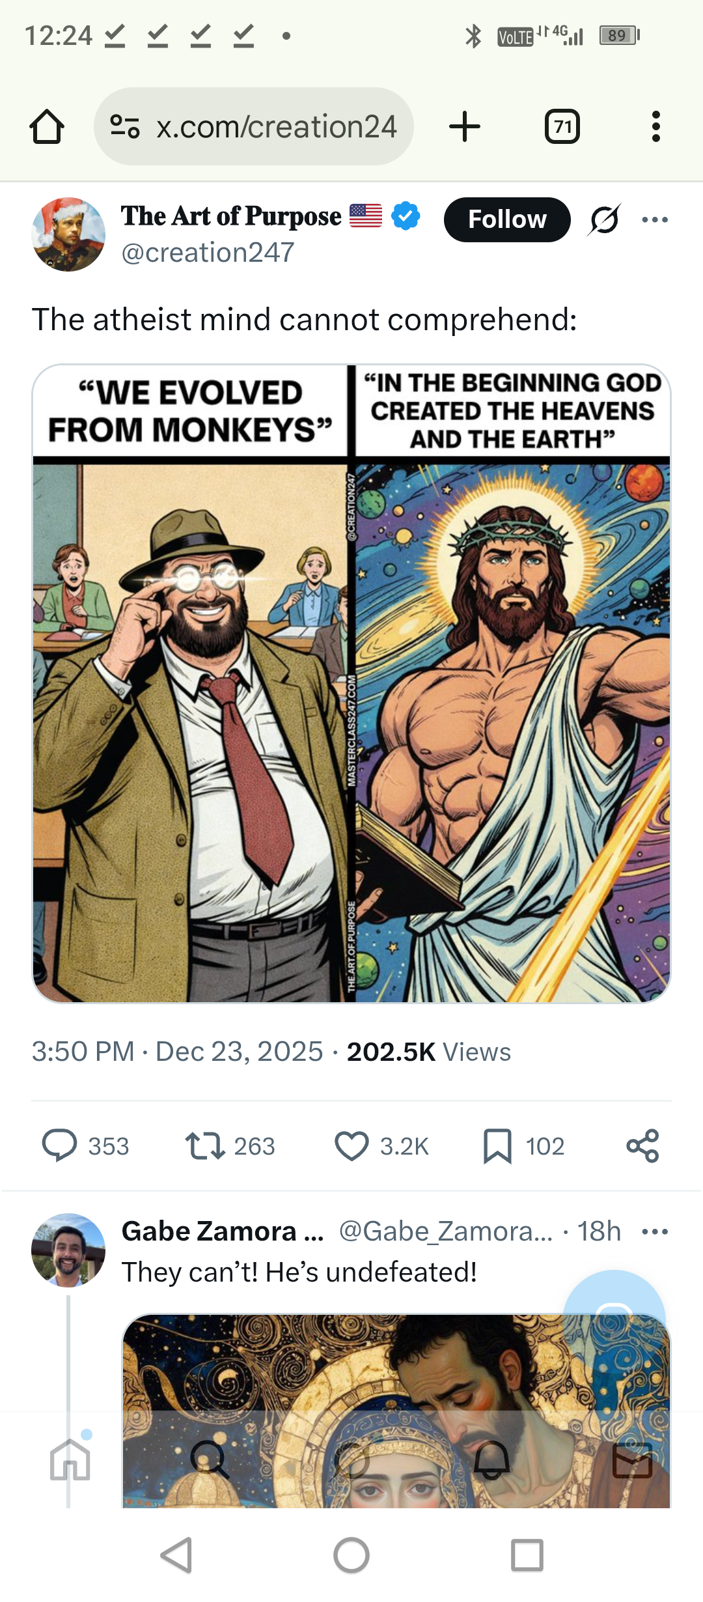
Task: Follow The Art of Purpose
Action: [506, 219]
